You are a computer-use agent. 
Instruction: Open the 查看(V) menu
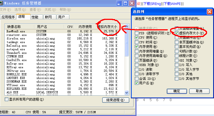35,10
